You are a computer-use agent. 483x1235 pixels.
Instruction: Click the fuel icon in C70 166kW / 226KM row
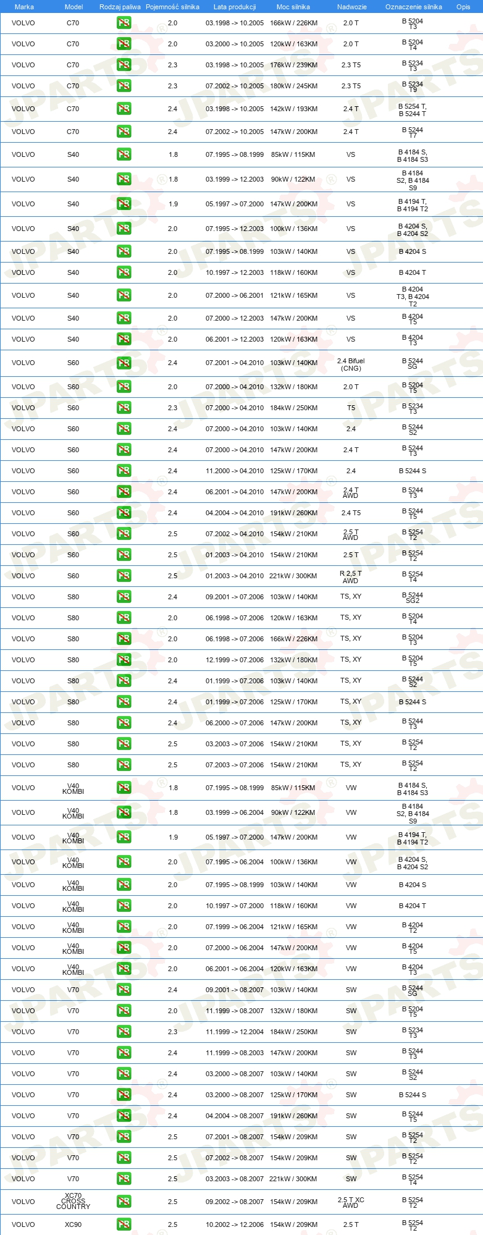[x=124, y=23]
